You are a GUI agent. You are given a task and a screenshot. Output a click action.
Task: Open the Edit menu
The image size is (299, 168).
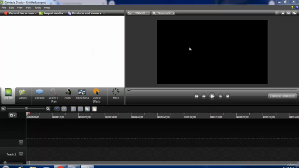coord(11,7)
